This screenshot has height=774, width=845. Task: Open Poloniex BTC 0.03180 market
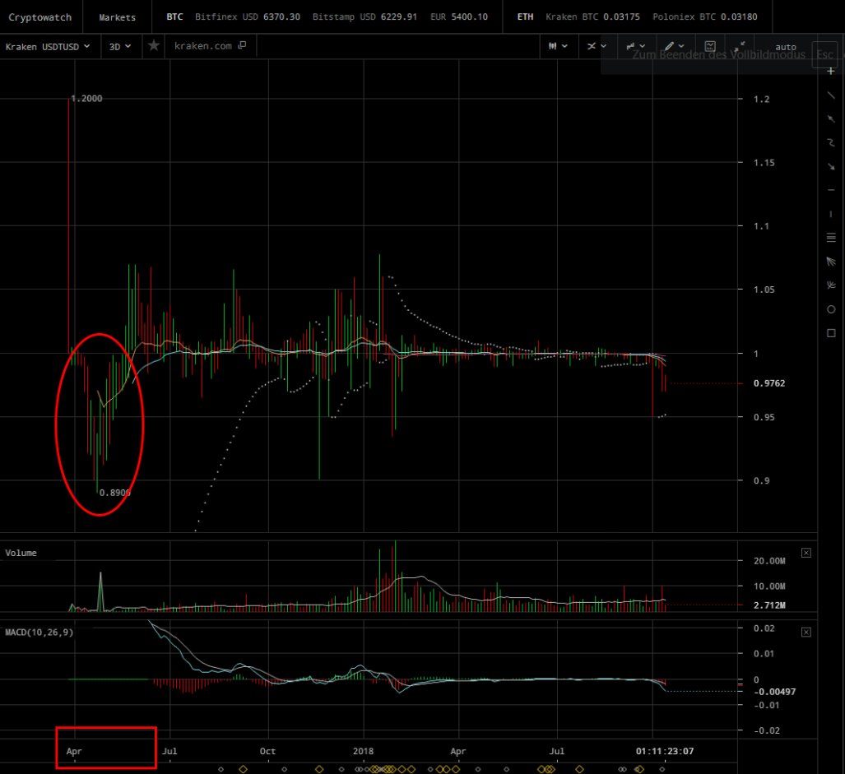(x=705, y=16)
